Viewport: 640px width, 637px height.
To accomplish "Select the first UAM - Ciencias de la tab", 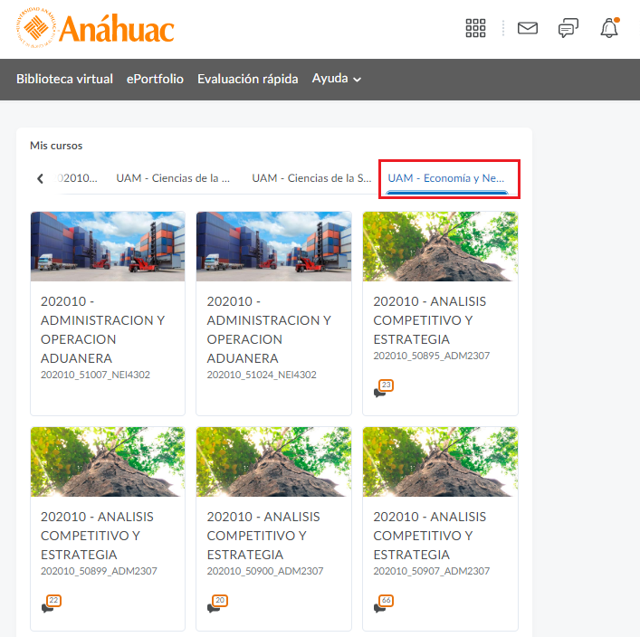I will [x=173, y=178].
